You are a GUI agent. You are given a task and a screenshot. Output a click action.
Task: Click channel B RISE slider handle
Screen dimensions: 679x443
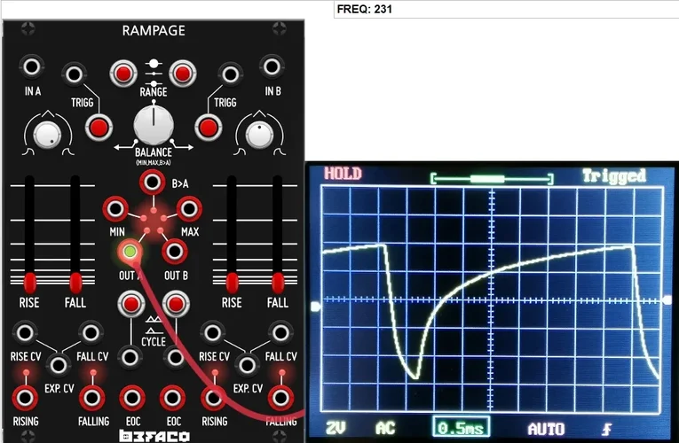point(233,283)
